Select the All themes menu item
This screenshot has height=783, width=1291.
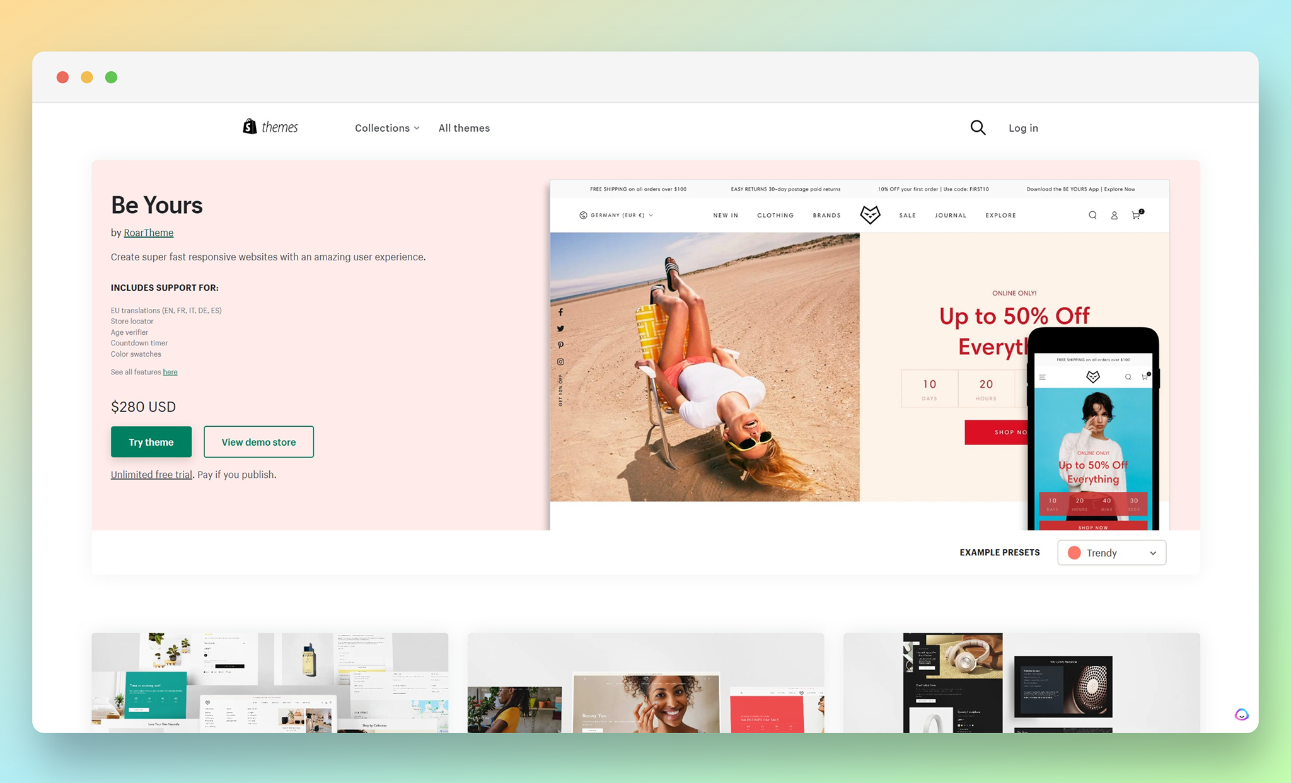coord(464,127)
